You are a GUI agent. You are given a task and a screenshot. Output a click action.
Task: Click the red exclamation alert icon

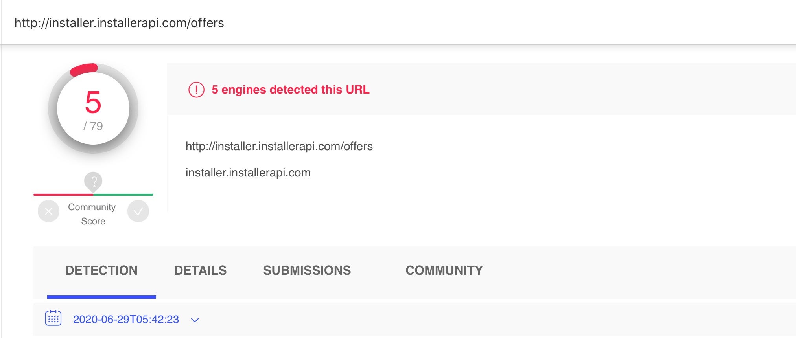[196, 90]
